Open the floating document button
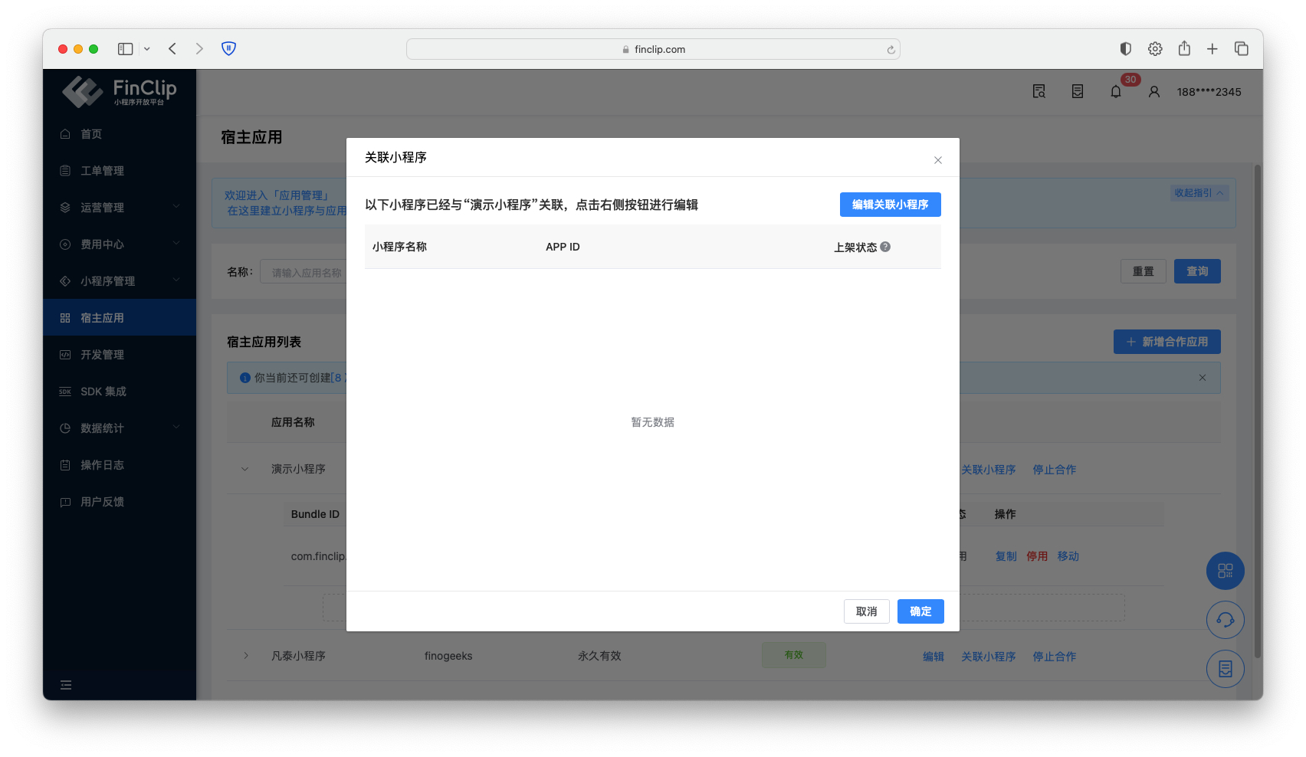 click(1225, 669)
